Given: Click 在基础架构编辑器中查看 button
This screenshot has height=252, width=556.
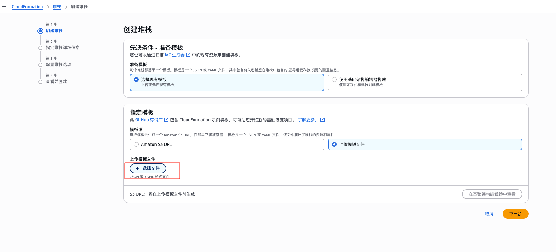Looking at the screenshot, I should (x=492, y=194).
